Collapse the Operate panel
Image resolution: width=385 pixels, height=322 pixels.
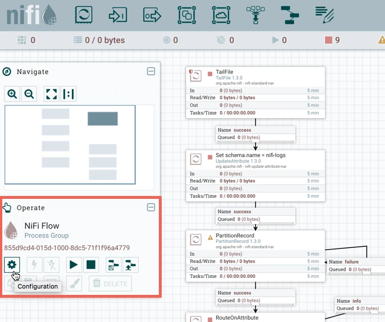tap(151, 207)
